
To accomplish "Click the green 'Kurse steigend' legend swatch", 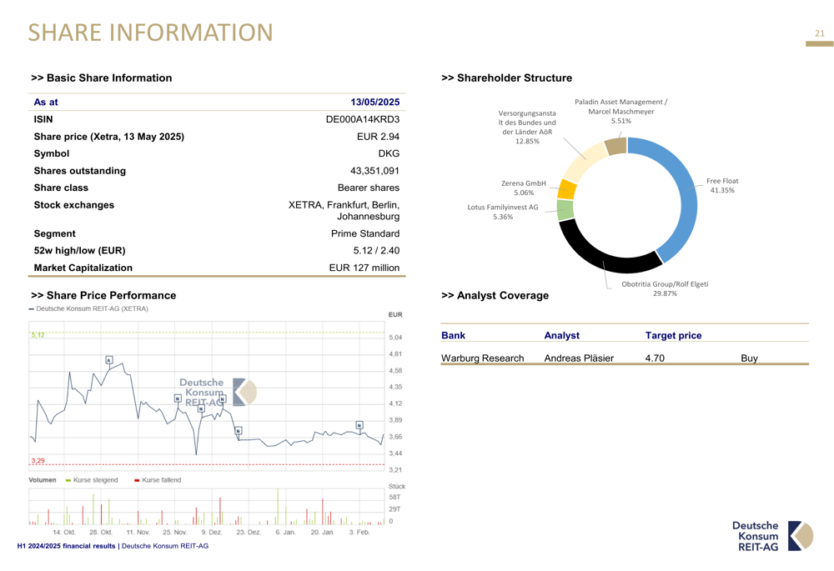I will [x=68, y=480].
